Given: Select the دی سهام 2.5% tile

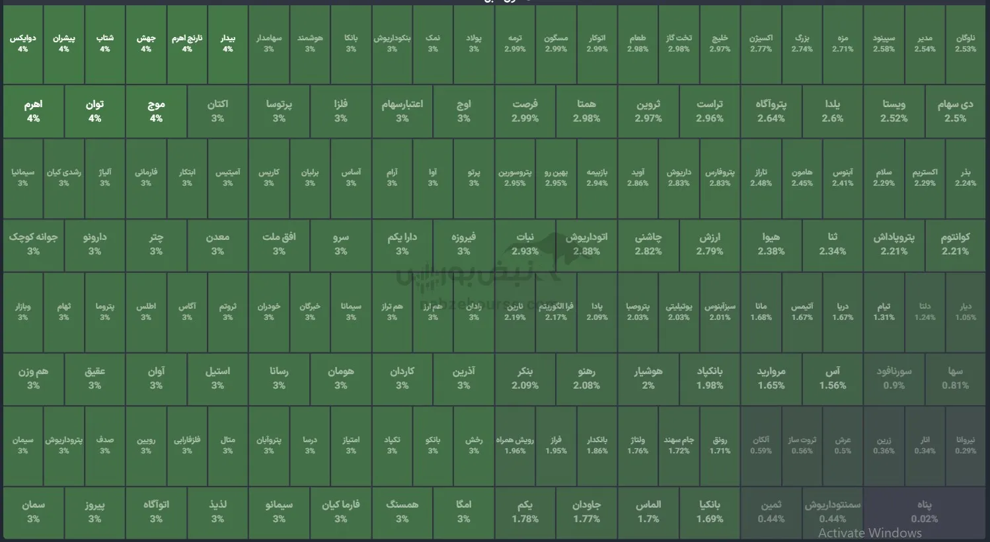Looking at the screenshot, I should [955, 111].
